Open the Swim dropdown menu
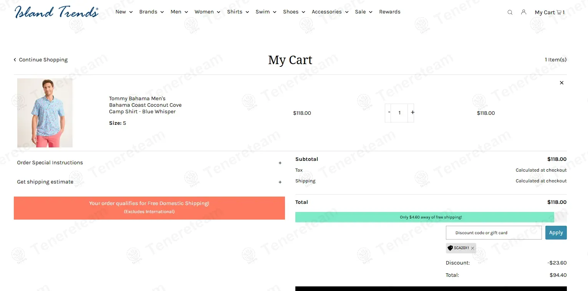The width and height of the screenshot is (588, 291). 266,12
